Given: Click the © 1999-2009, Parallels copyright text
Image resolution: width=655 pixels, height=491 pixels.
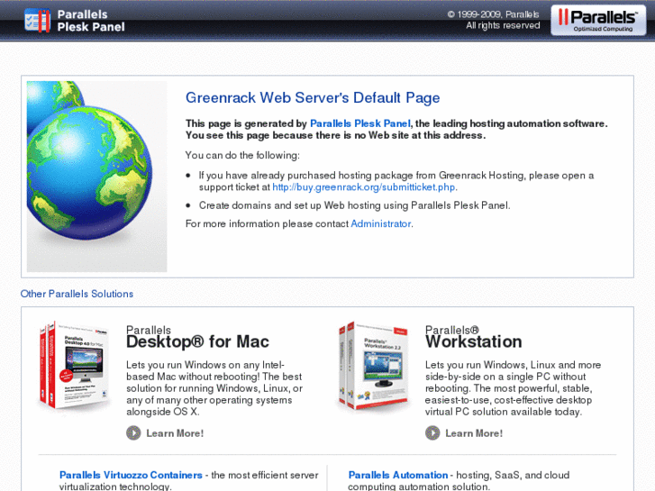Looking at the screenshot, I should click(x=493, y=14).
